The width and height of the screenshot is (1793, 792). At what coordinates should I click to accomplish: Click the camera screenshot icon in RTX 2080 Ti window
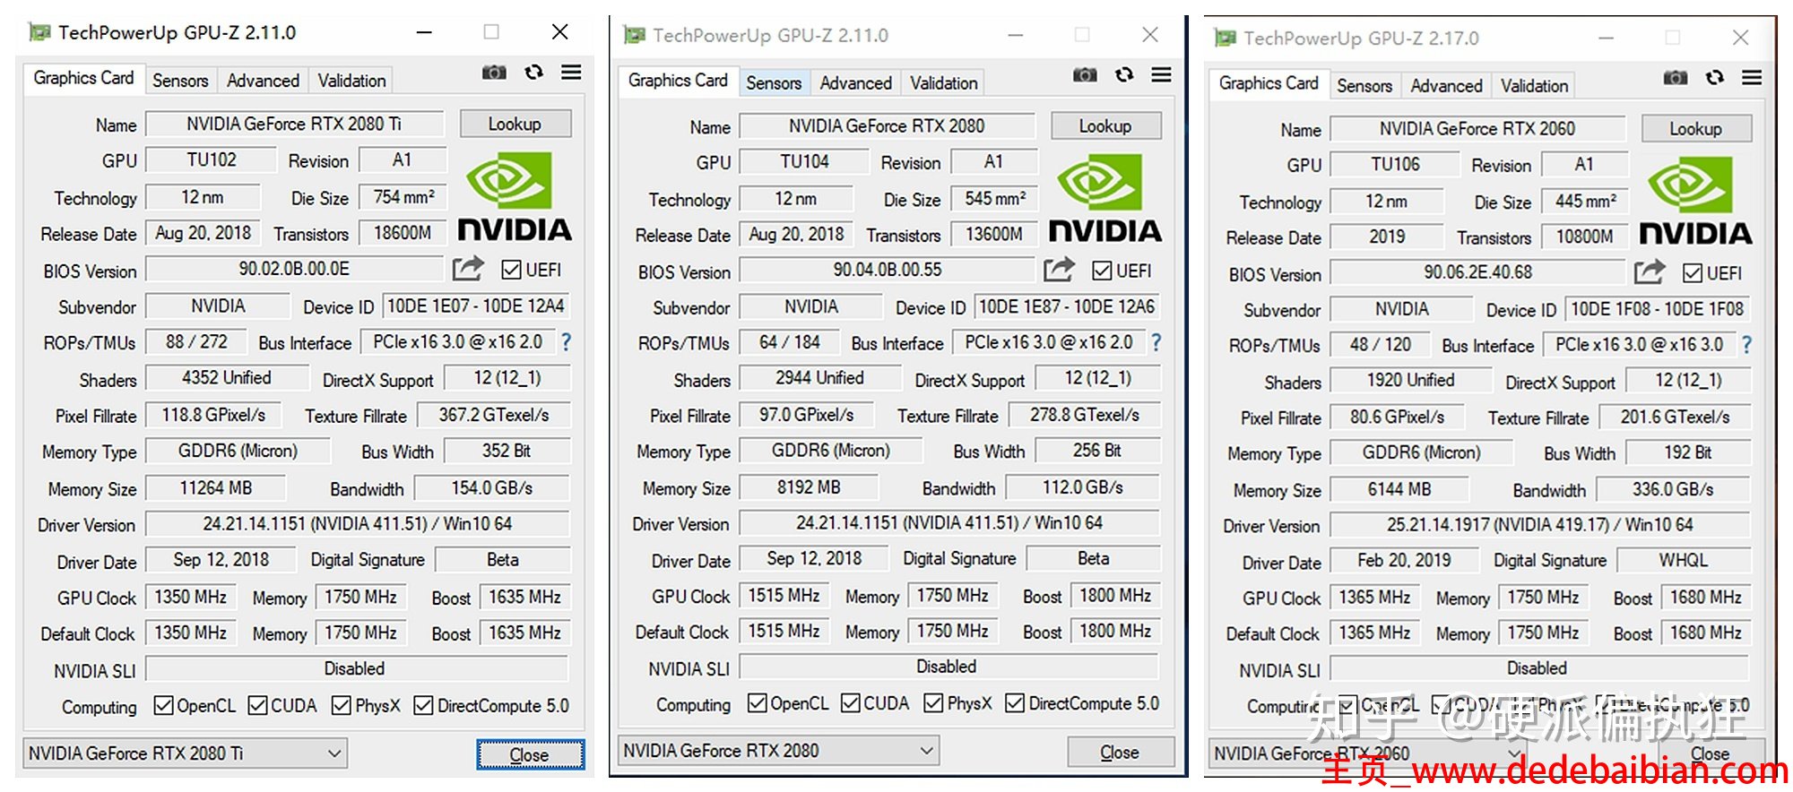494,73
